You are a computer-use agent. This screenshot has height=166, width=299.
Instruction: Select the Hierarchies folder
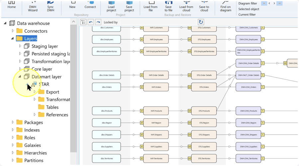(x=36, y=153)
